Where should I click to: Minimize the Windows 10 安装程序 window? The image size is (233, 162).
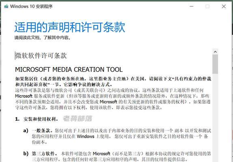[192, 6]
